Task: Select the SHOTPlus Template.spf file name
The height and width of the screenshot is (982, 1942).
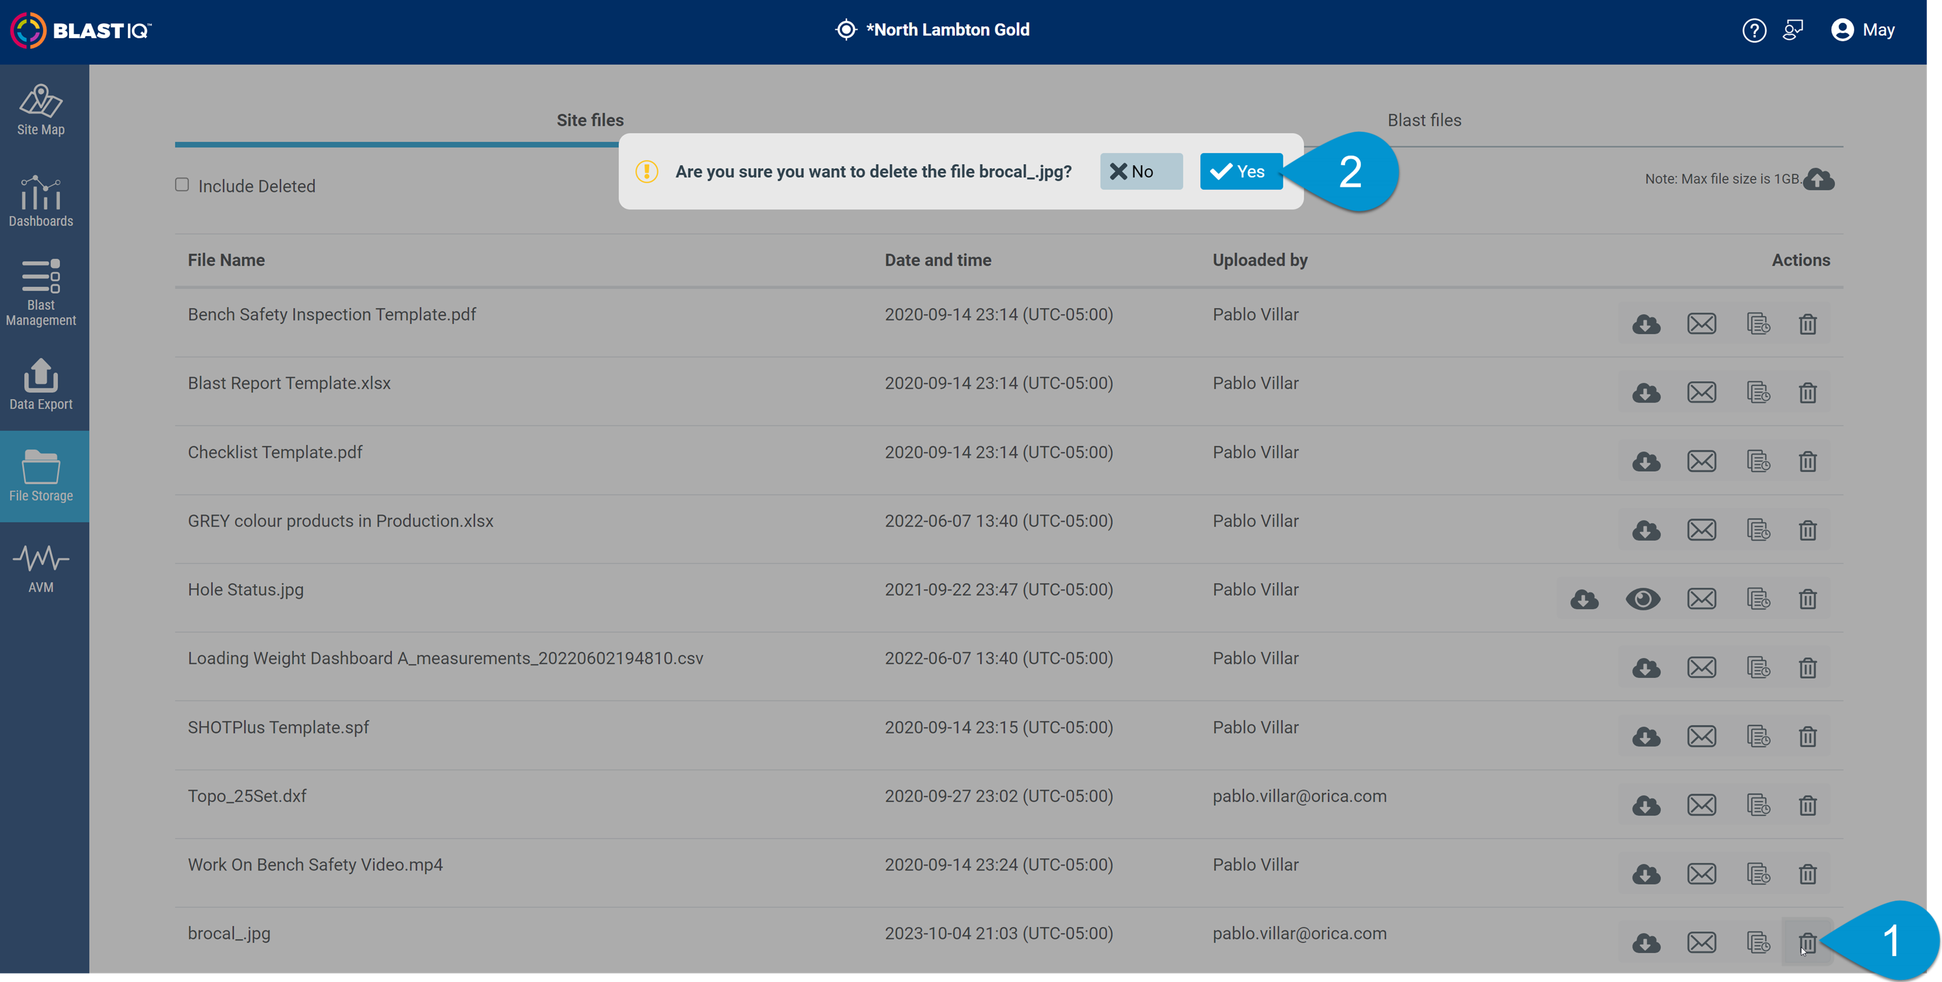Action: [x=278, y=727]
